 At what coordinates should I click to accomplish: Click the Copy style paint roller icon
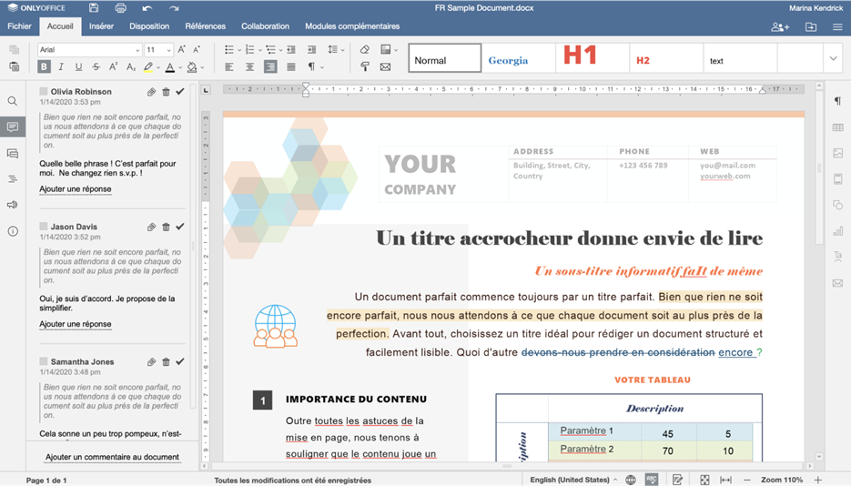click(x=365, y=67)
